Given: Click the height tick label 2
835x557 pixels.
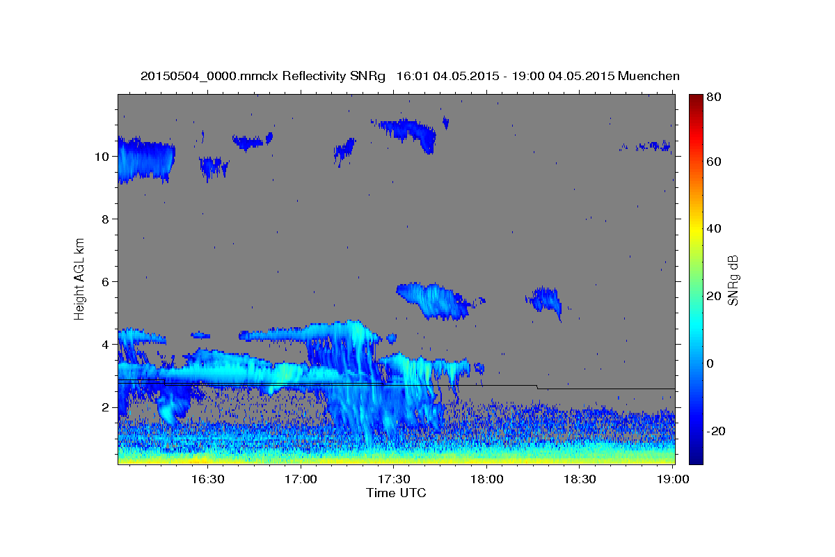Looking at the screenshot, I should 106,407.
